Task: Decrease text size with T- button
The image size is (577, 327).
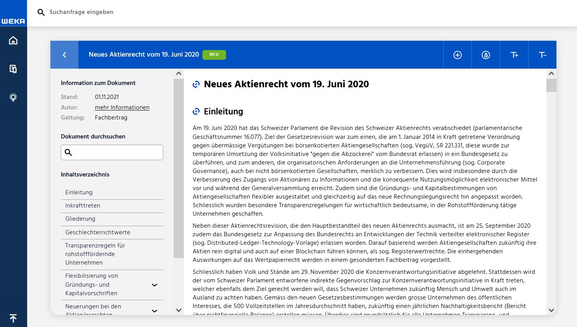Action: pos(542,55)
